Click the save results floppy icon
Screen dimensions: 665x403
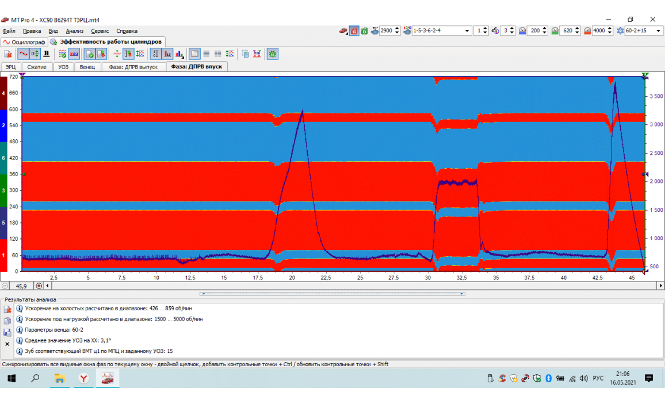click(x=8, y=332)
